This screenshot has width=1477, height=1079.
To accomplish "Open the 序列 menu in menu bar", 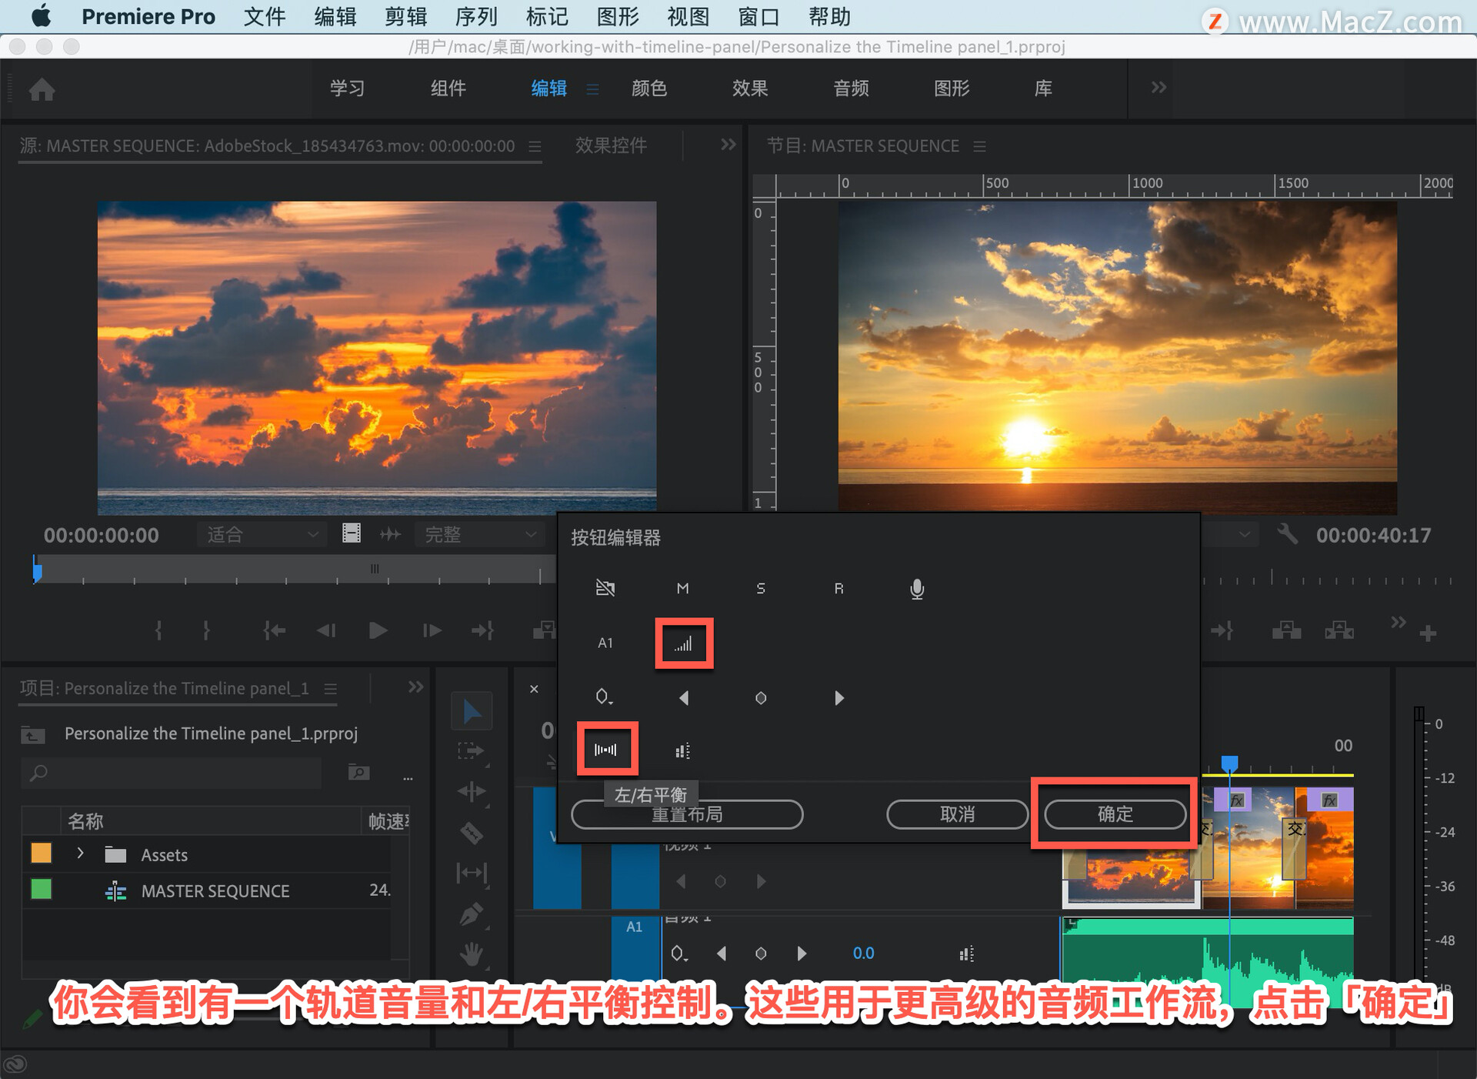I will click(x=475, y=16).
